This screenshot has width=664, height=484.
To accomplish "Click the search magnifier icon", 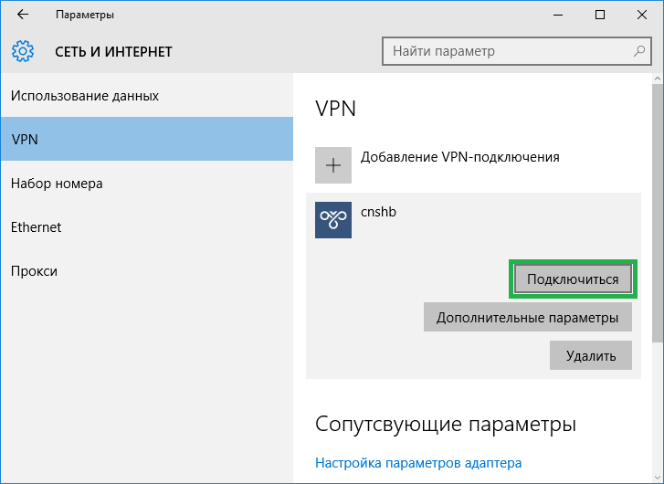I will 639,51.
